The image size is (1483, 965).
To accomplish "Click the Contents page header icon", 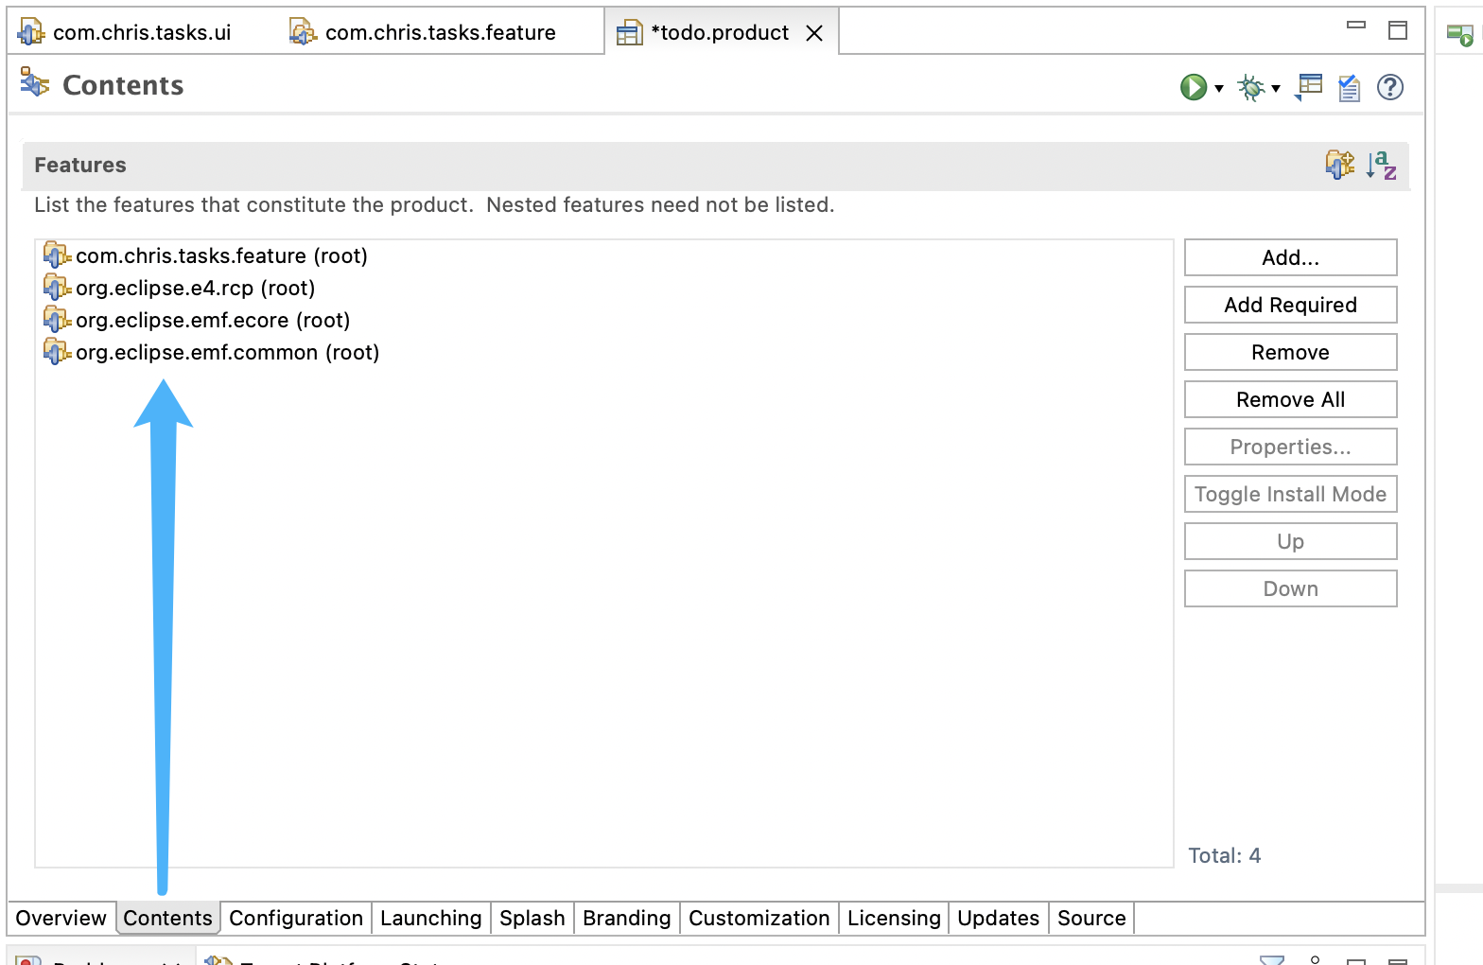I will point(35,83).
